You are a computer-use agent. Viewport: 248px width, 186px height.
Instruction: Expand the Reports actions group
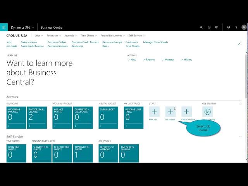pos(149,60)
